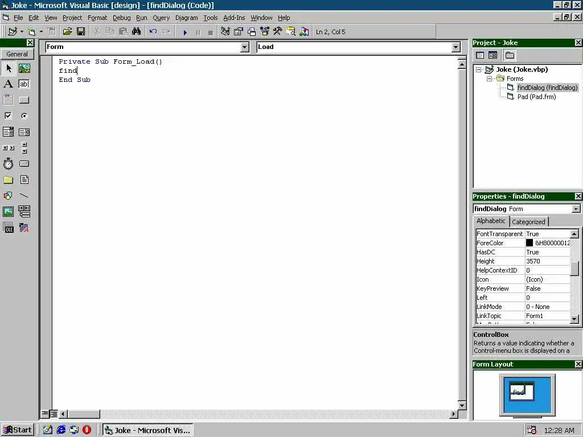The height and width of the screenshot is (437, 583).
Task: Open the Tools menu
Action: coord(210,18)
